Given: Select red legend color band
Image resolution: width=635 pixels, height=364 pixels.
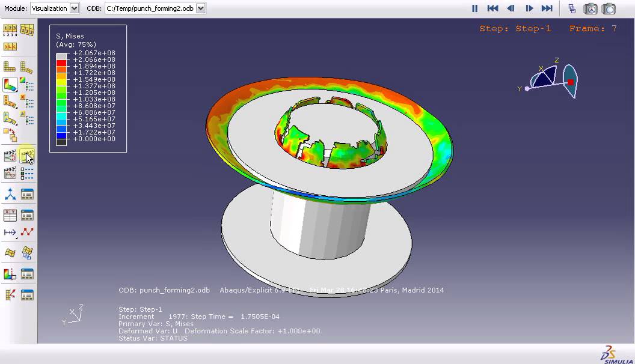Looking at the screenshot, I should coord(61,62).
